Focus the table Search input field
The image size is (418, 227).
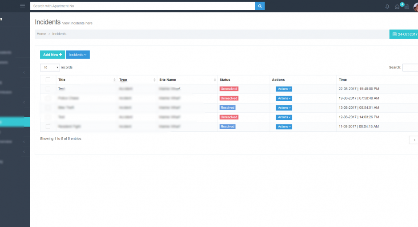click(410, 68)
